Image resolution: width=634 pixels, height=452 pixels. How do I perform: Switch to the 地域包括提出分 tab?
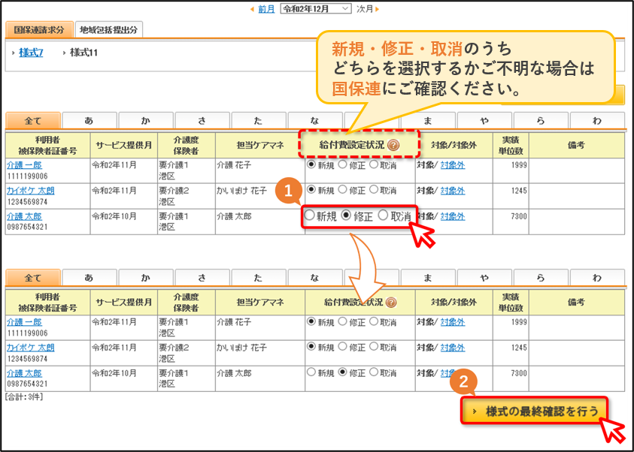(x=109, y=30)
